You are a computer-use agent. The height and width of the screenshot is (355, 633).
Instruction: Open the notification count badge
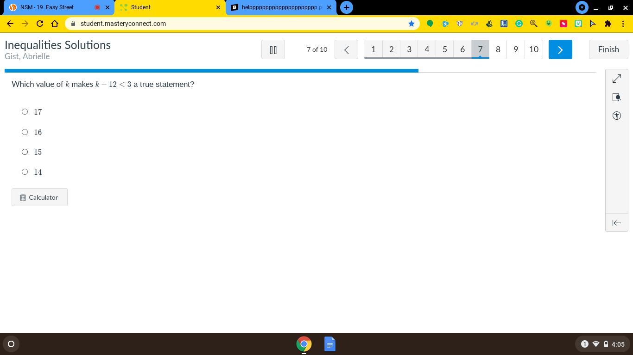tap(584, 344)
